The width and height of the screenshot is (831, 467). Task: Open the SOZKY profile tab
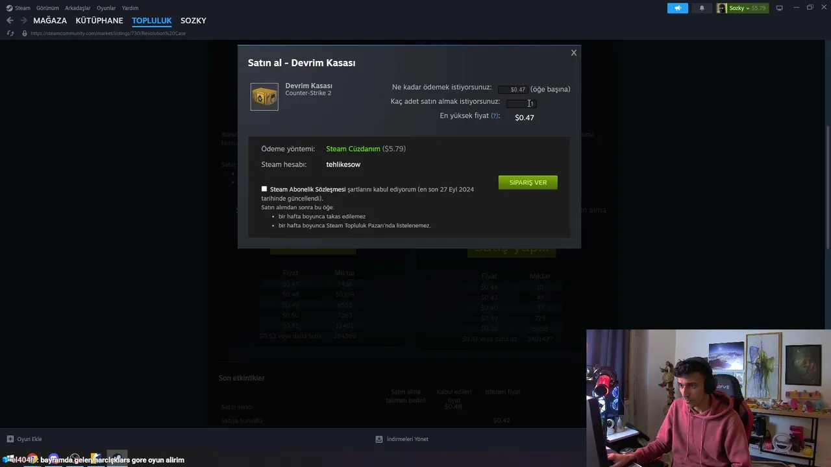pyautogui.click(x=193, y=21)
